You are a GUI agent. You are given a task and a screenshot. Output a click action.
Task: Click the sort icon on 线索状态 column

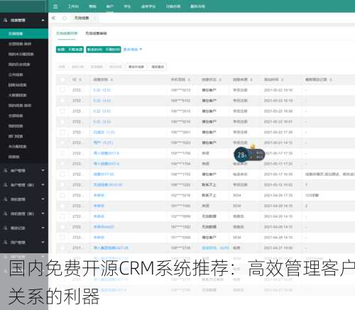pos(220,79)
